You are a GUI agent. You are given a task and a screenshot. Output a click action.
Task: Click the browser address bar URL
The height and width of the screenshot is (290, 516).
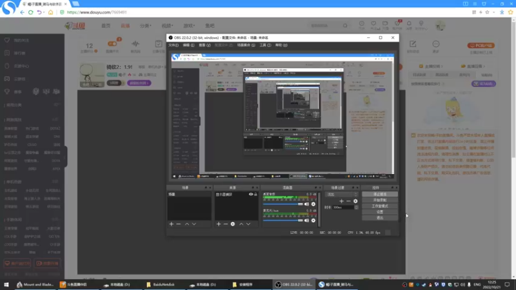point(96,12)
